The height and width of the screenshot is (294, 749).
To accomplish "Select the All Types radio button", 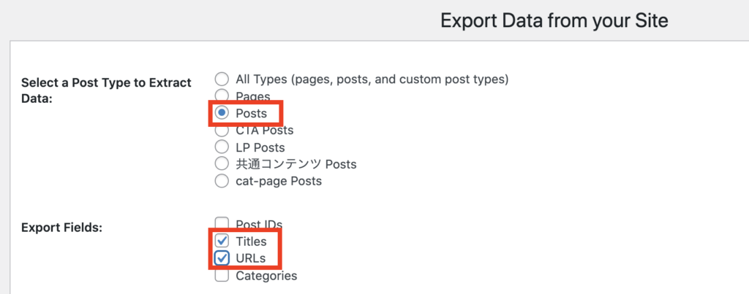I will [222, 79].
